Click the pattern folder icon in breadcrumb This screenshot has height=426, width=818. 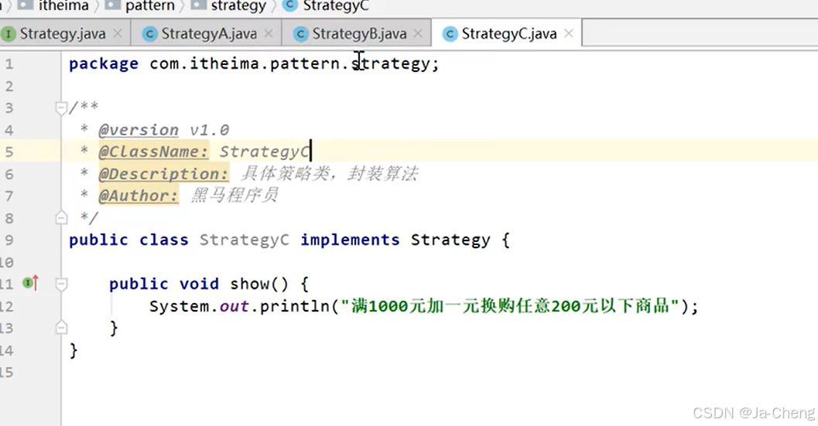113,5
